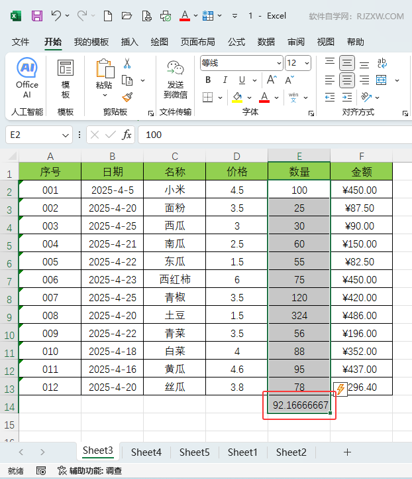Center text horizontally
The image size is (412, 479).
coord(346,80)
